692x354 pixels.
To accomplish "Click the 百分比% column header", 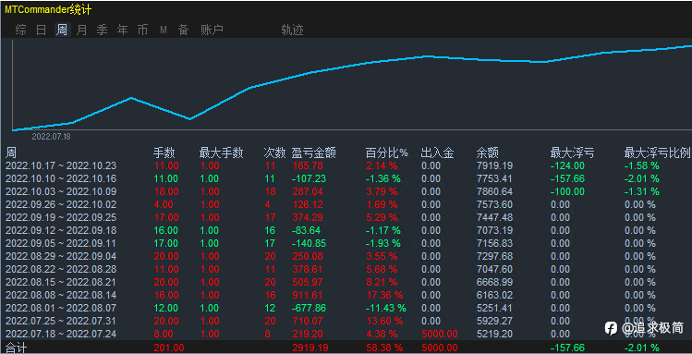I will 387,153.
